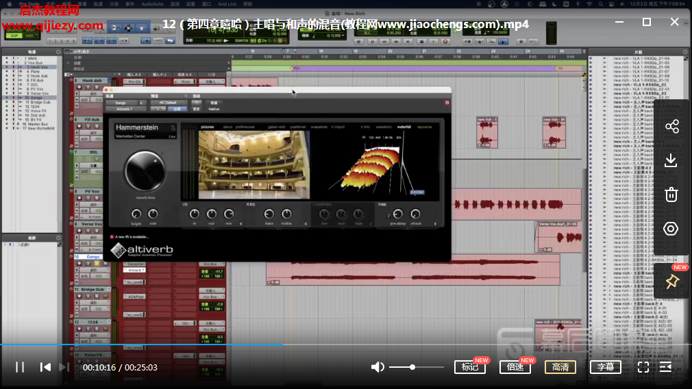Click the transport Go to End button

click(408, 42)
